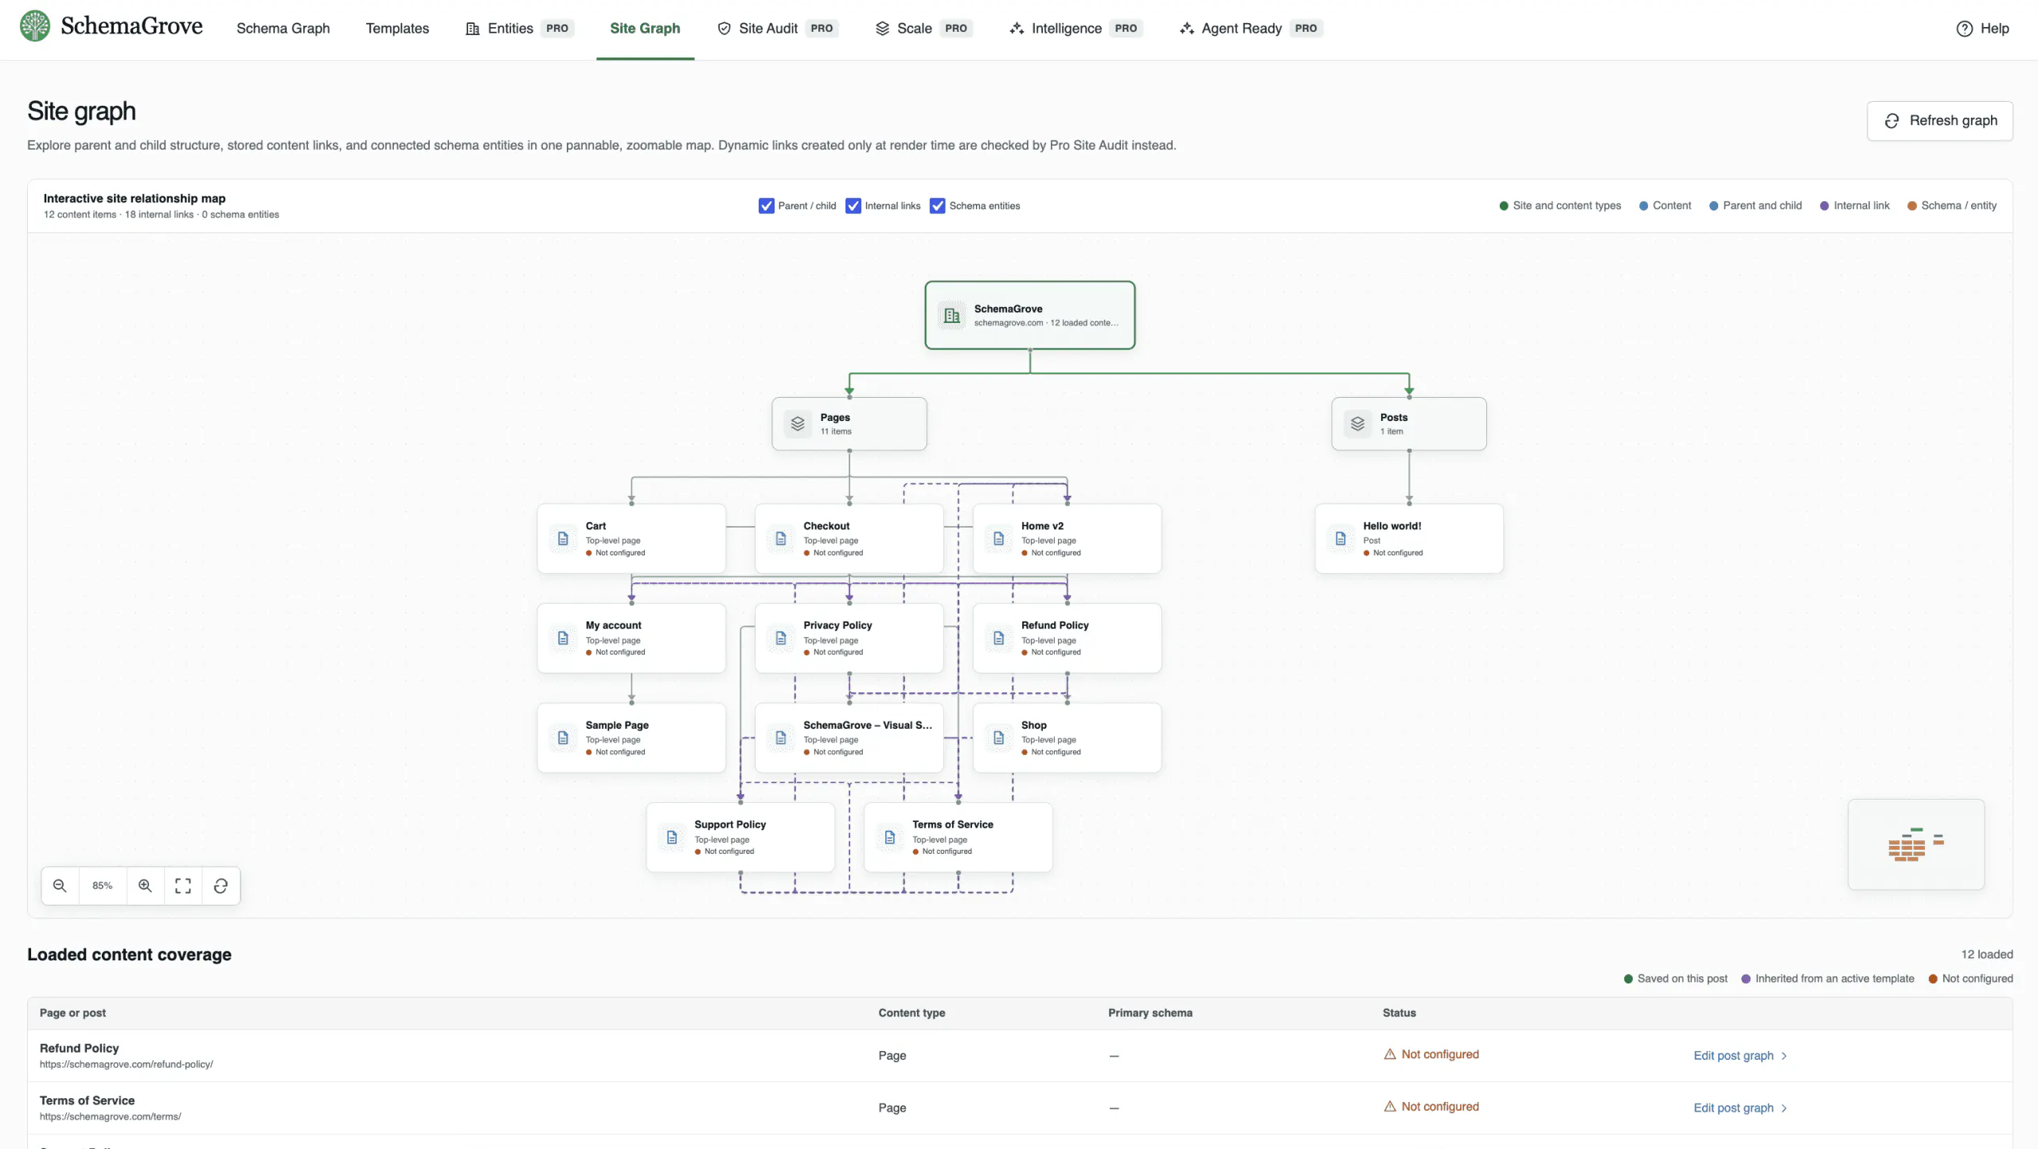Switch to the Templates tab
Viewport: 2038px width, 1149px height.
397,29
